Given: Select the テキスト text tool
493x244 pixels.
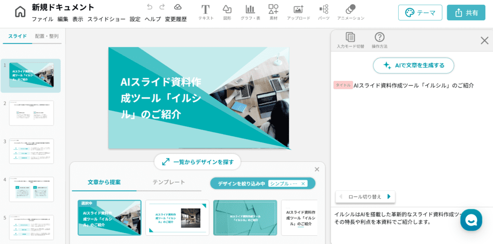Looking at the screenshot, I should pyautogui.click(x=206, y=12).
